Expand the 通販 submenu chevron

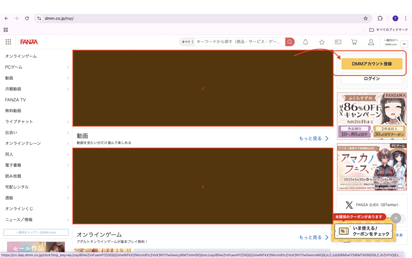(x=68, y=198)
